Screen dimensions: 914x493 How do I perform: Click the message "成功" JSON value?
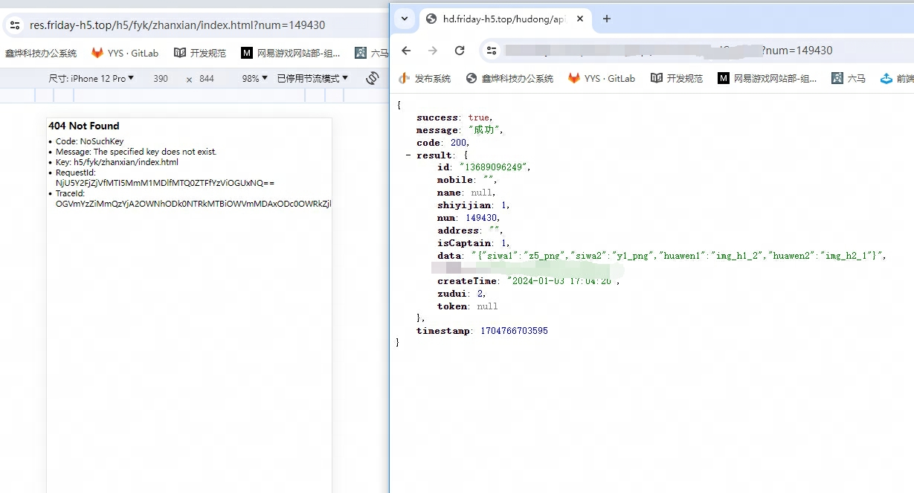[485, 130]
